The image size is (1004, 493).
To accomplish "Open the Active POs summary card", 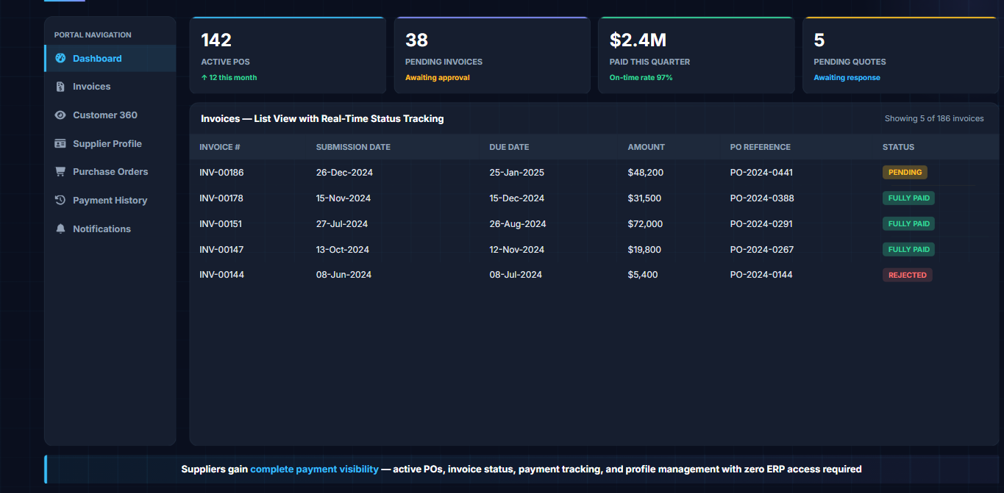I will [x=288, y=55].
